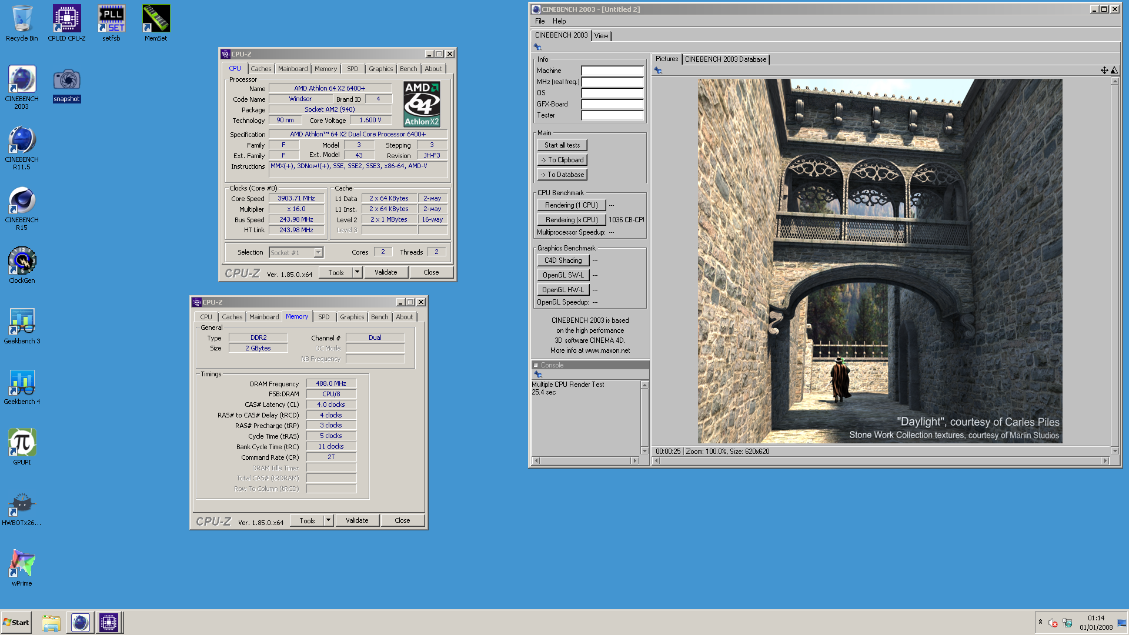Screen dimensions: 1129x635
Task: Open file explorer from the taskbar
Action: pos(51,623)
